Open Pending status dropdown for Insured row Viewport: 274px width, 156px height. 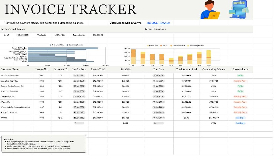tap(240, 118)
